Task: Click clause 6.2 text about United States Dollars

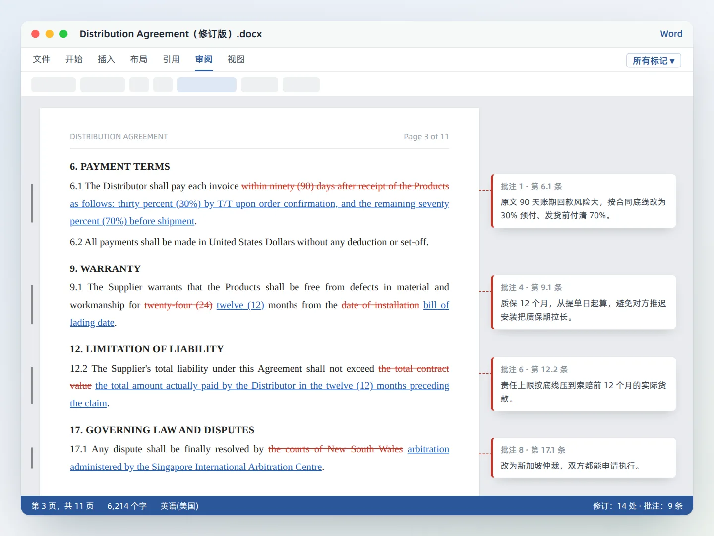Action: pyautogui.click(x=249, y=242)
